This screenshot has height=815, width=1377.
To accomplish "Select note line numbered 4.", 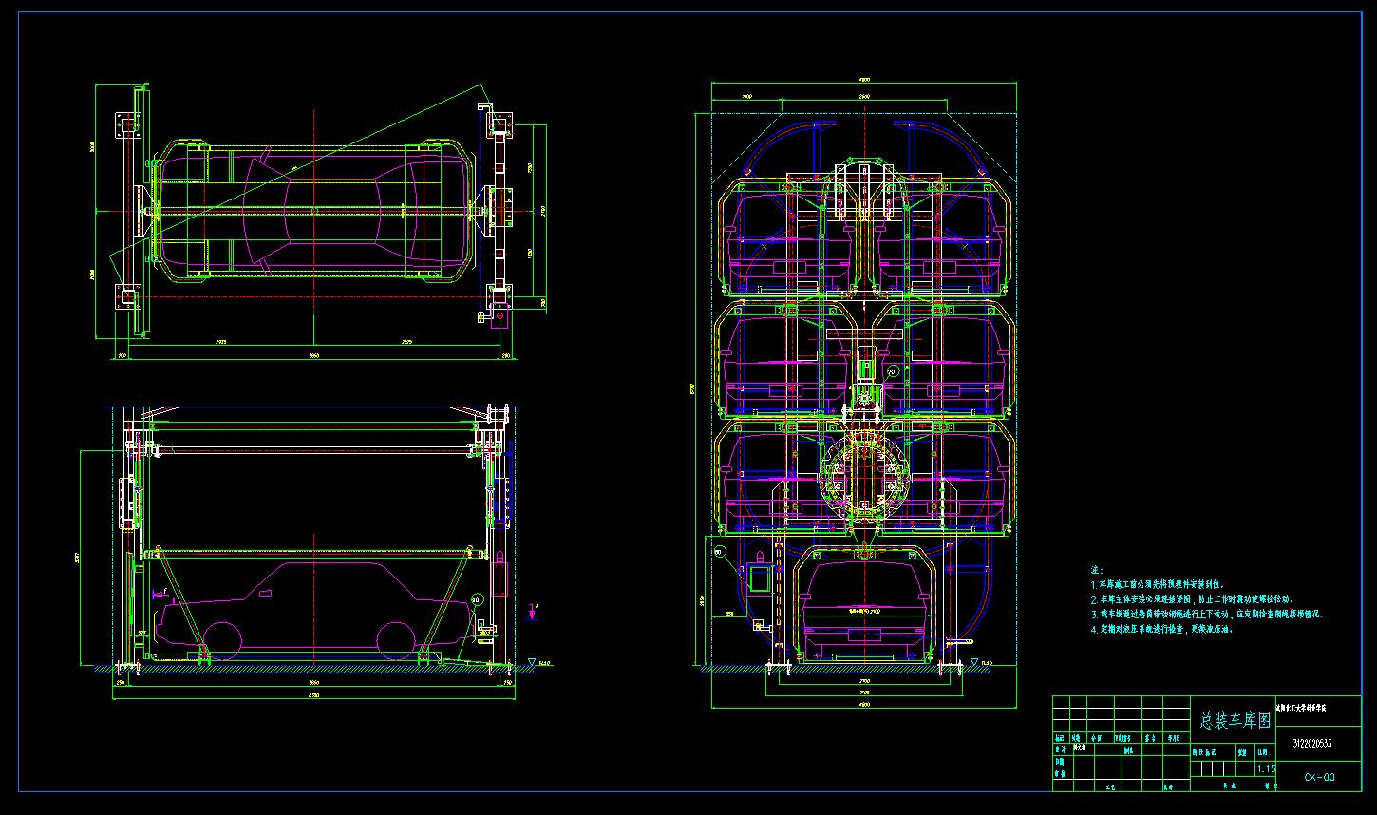I will pos(1161,629).
